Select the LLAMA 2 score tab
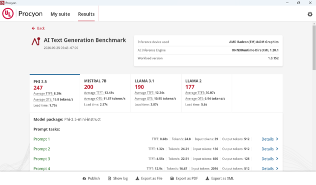The height and width of the screenshot is (185, 316). [x=207, y=93]
